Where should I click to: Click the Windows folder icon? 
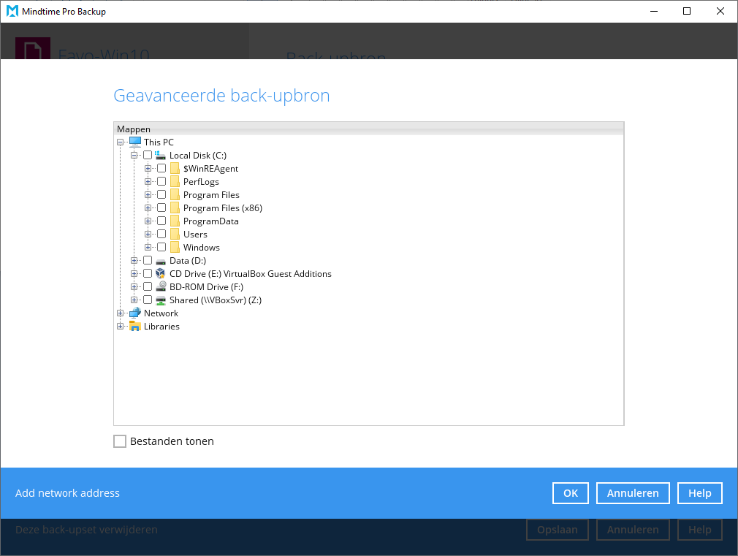pyautogui.click(x=175, y=247)
